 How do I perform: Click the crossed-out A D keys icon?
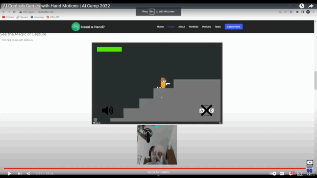tap(206, 111)
